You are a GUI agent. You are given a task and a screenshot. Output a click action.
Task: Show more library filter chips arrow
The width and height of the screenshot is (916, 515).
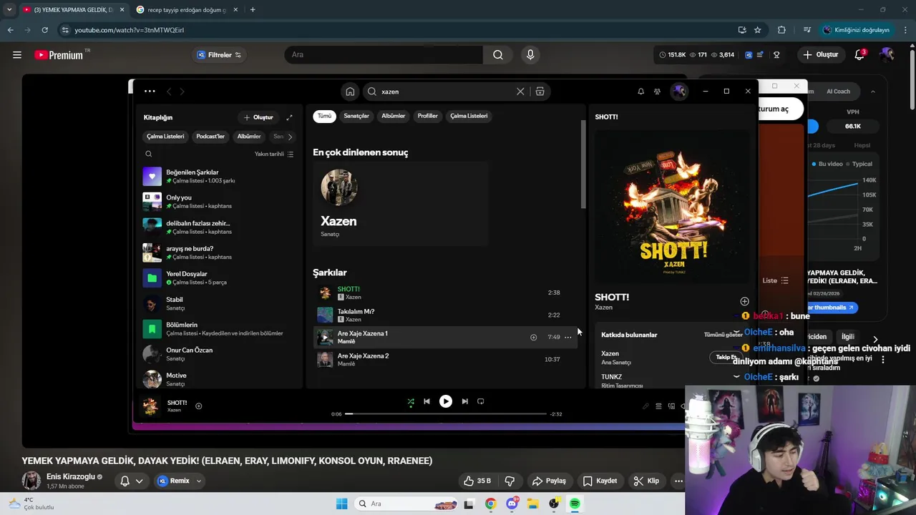tap(290, 137)
